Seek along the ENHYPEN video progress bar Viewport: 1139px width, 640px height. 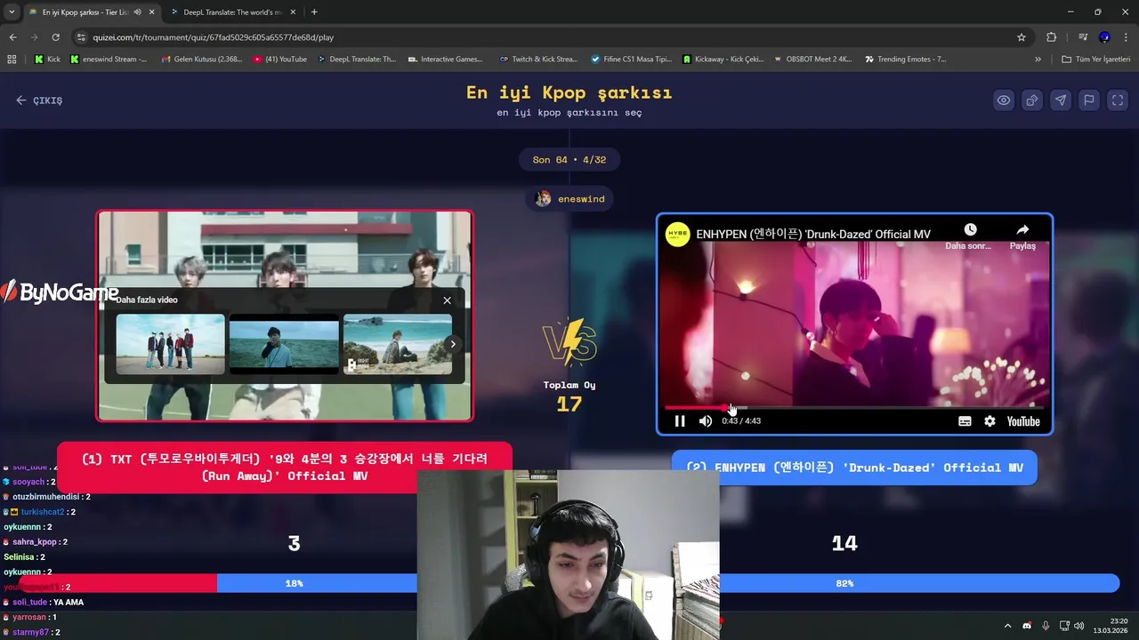854,408
